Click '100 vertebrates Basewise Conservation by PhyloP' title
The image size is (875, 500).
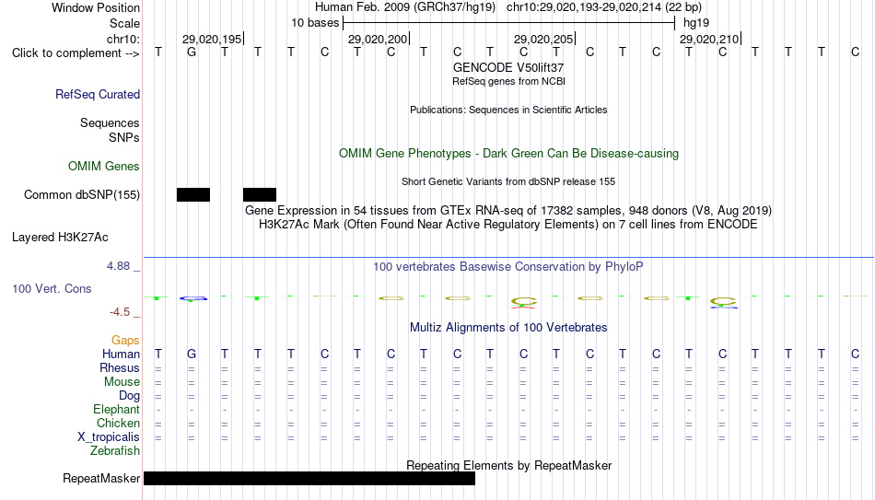pos(508,267)
